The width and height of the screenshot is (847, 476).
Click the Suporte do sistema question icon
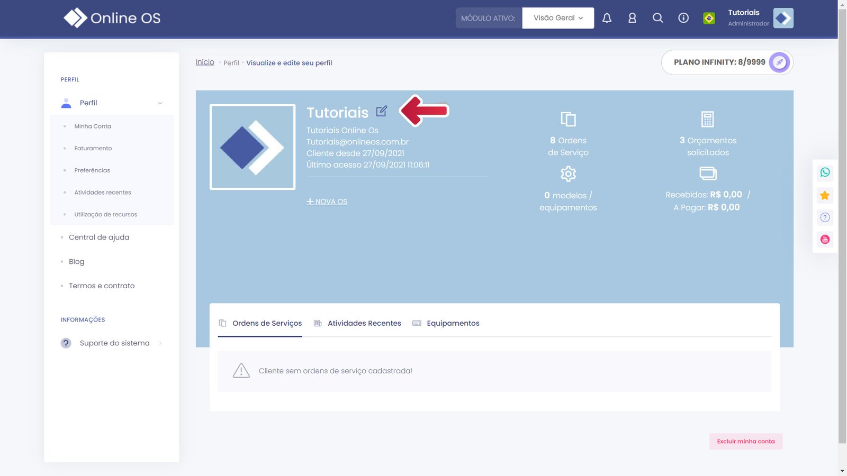pos(66,343)
